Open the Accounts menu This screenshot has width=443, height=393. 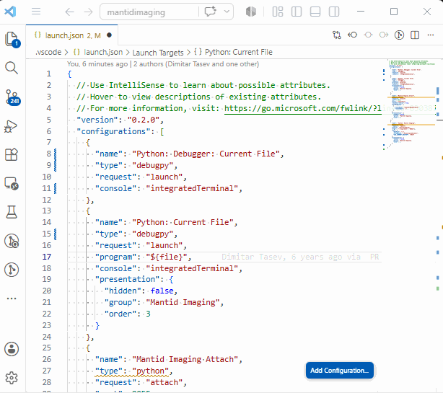click(x=12, y=349)
